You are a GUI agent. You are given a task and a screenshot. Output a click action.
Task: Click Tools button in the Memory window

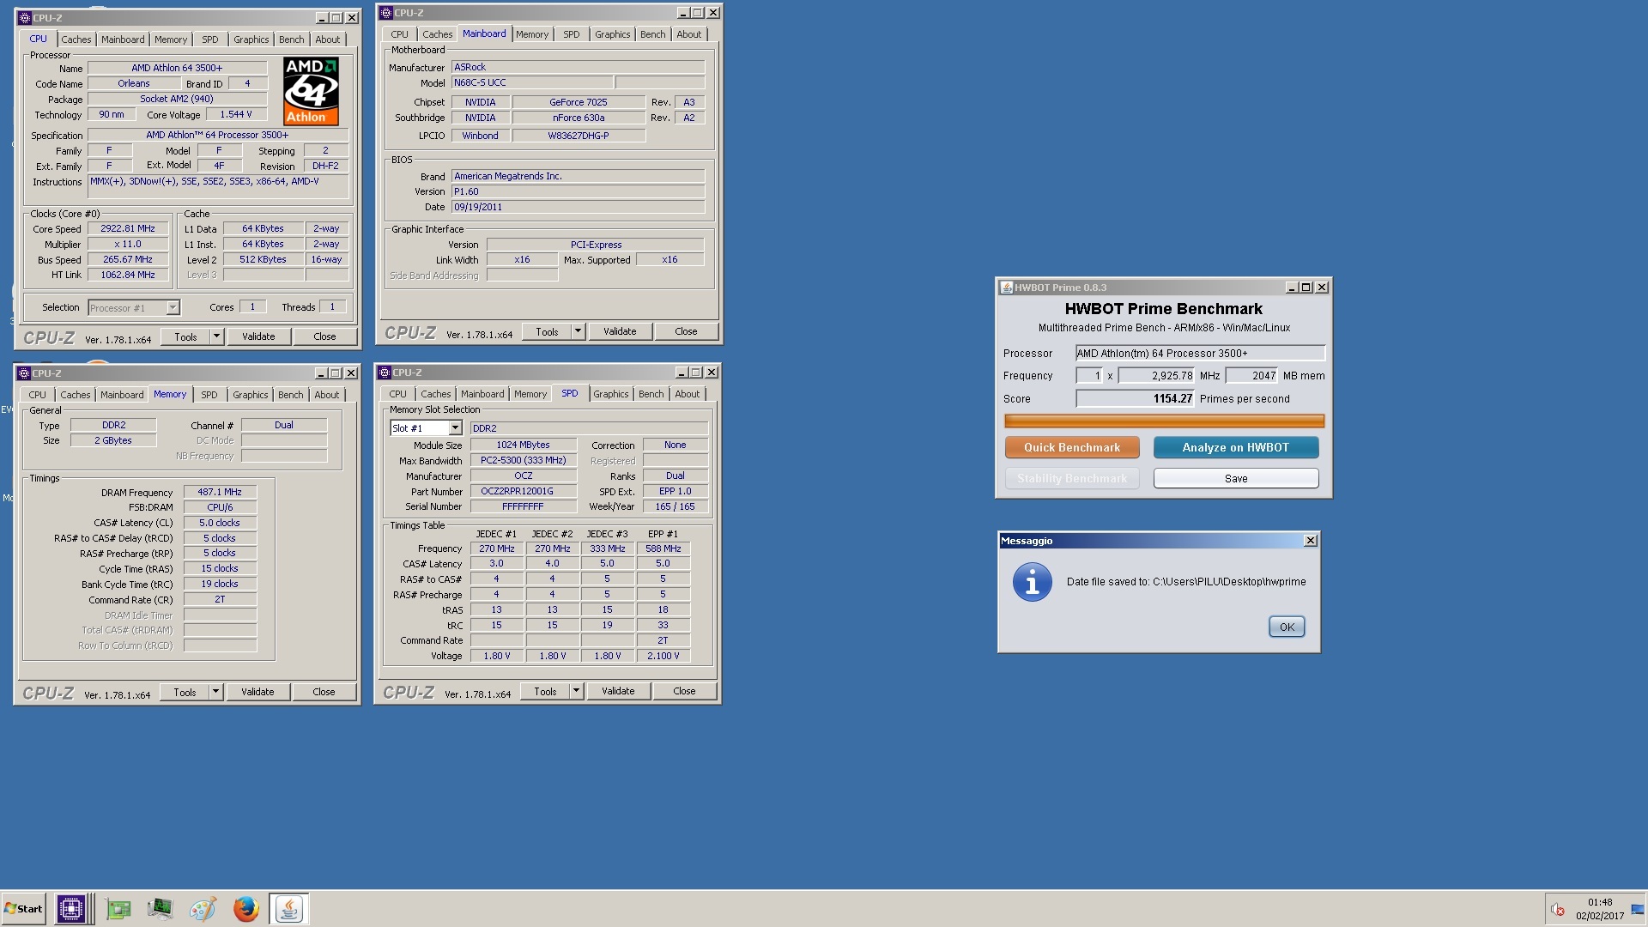[x=185, y=692]
